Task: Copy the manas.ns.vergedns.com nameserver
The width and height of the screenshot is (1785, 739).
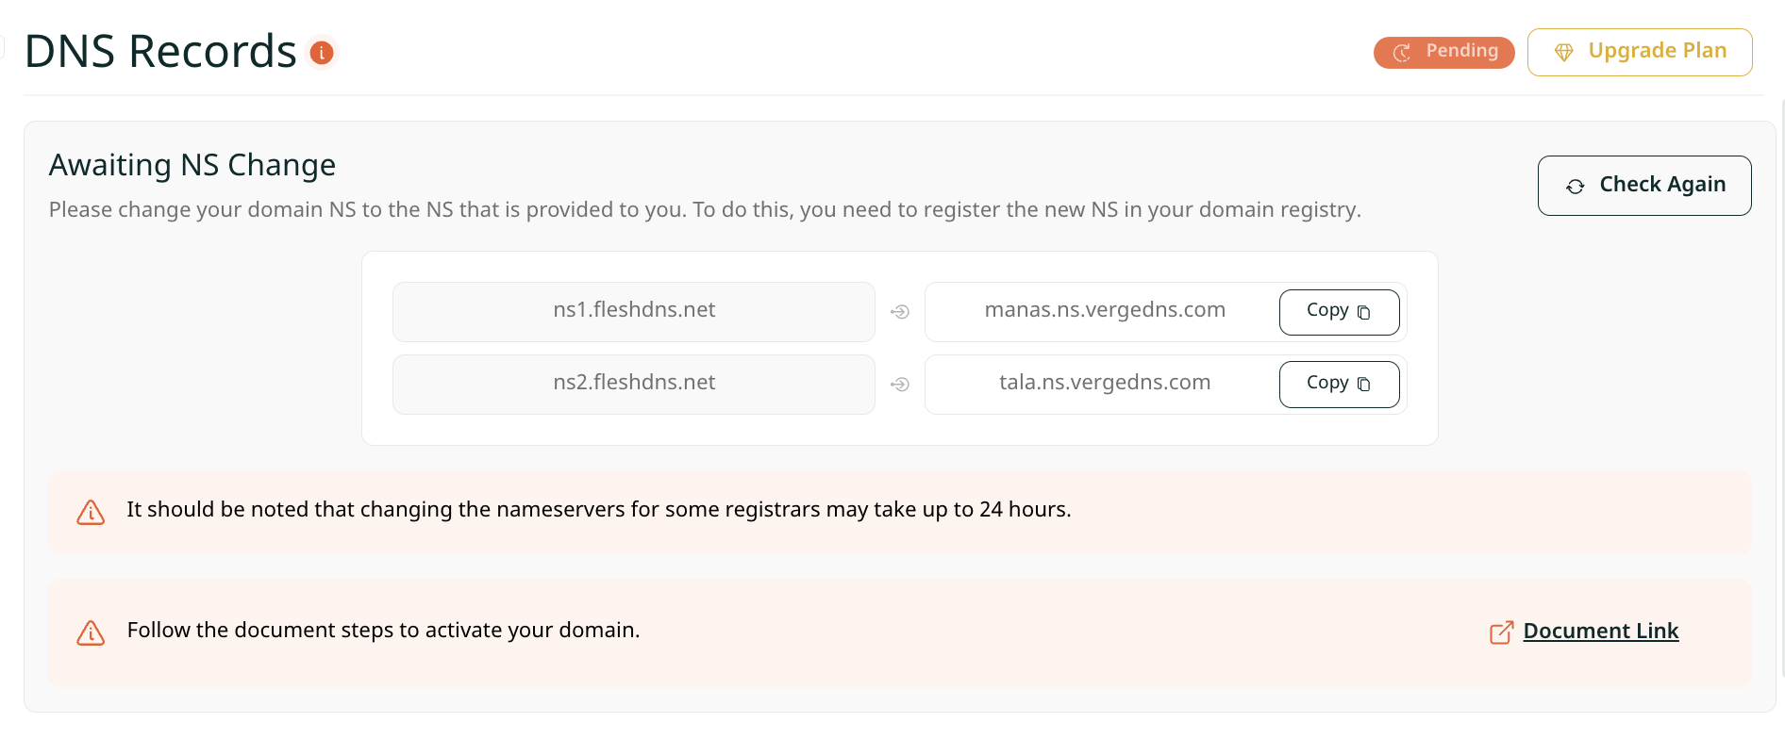Action: pos(1338,312)
